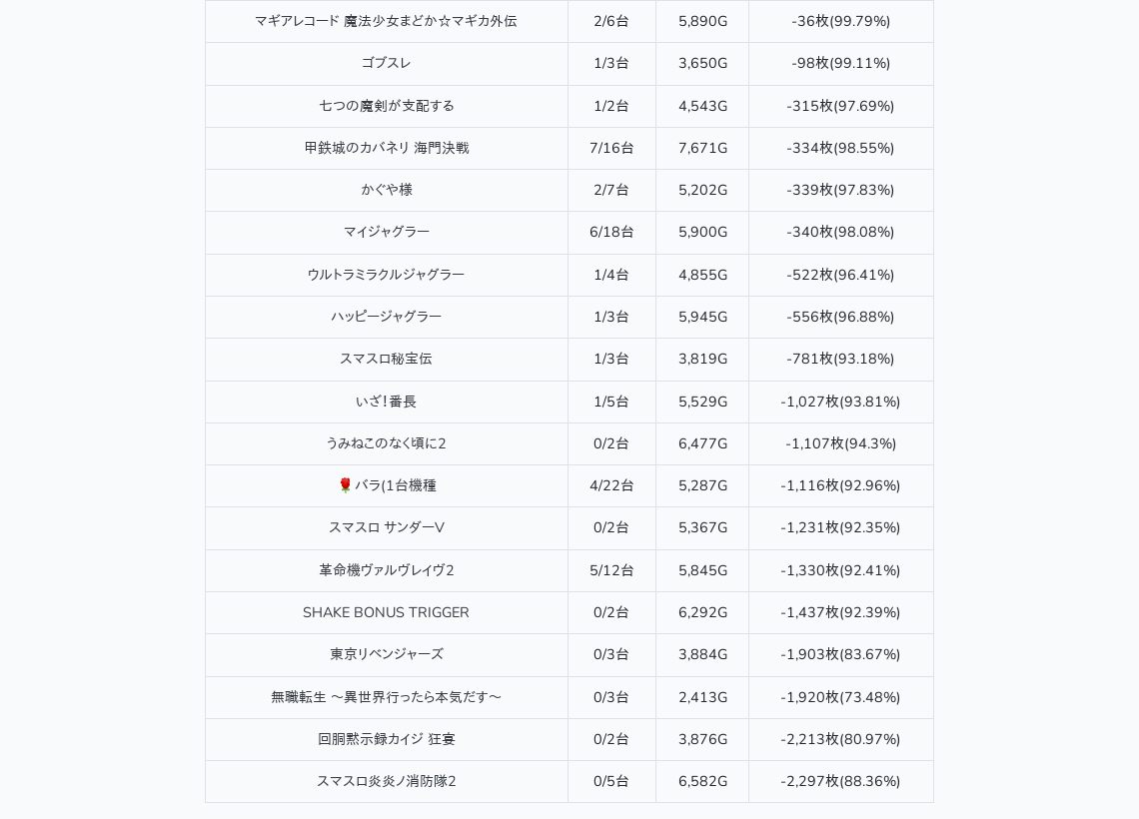Open the マギアレコード 魔法少女まどか☆マギカ外伝 machine link
The image size is (1139, 819).
[x=386, y=21]
